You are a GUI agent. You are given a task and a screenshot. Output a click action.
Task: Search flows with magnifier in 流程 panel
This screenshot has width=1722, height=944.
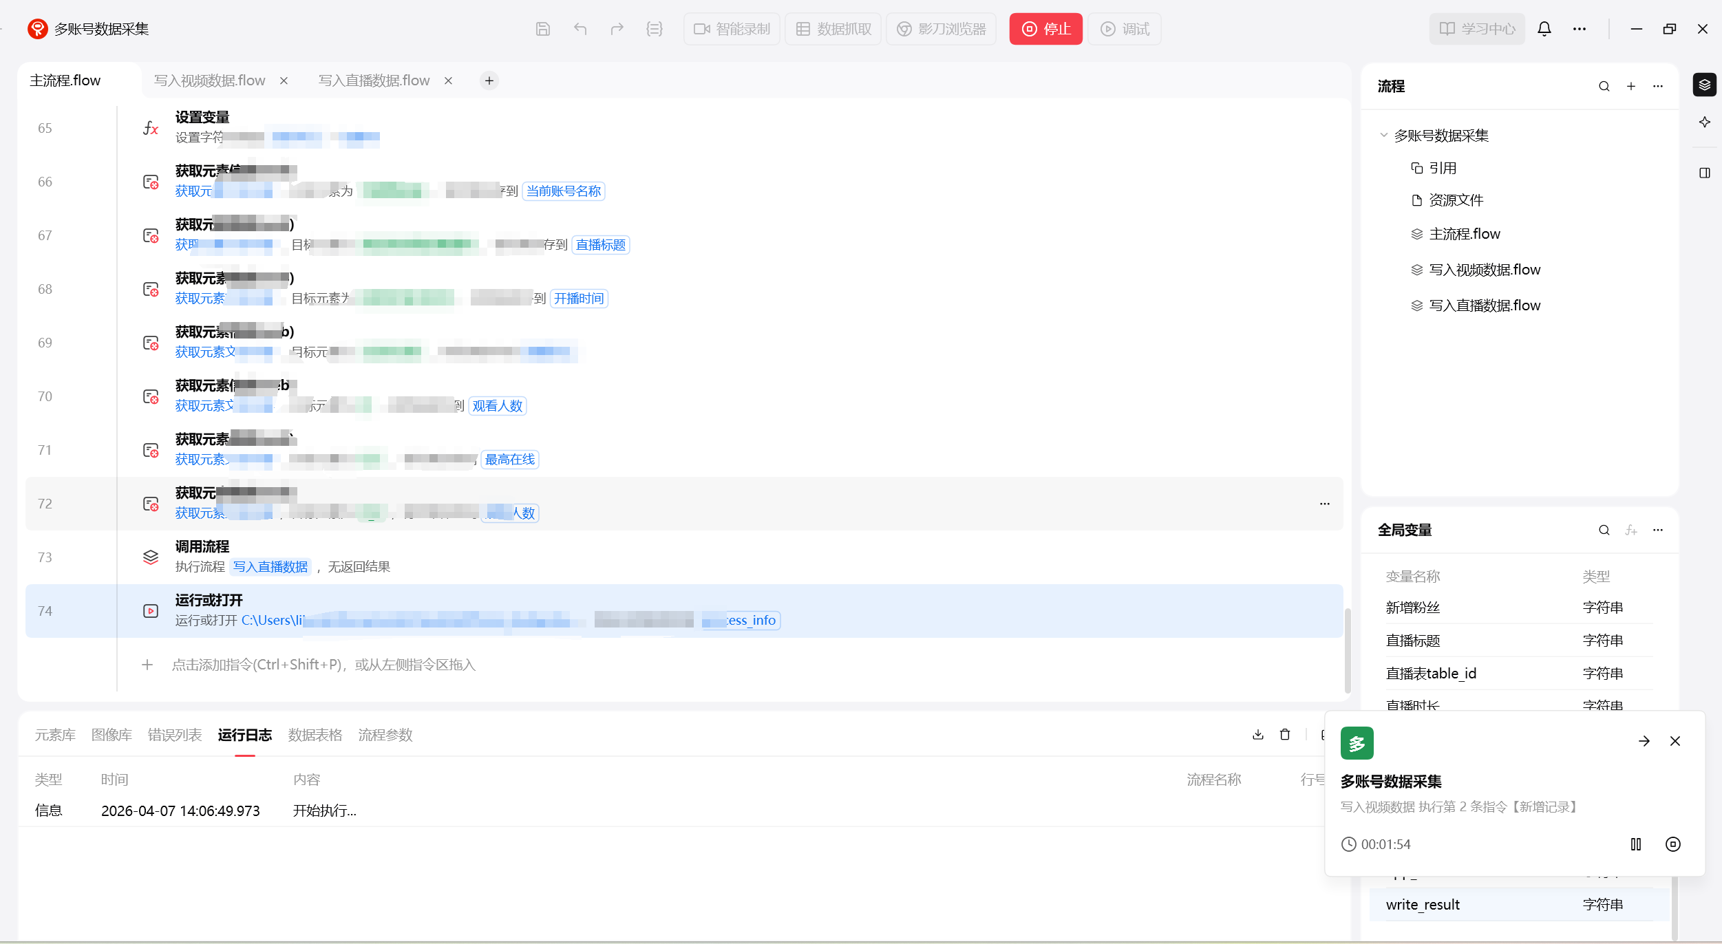(x=1604, y=87)
